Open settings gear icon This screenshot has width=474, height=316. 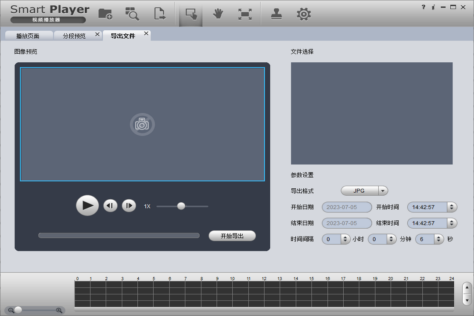click(304, 14)
